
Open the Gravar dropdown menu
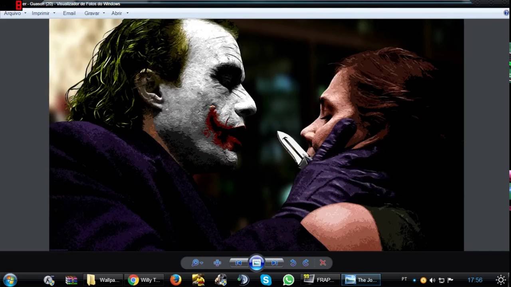coord(94,13)
